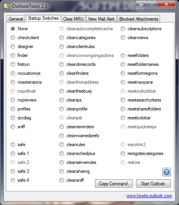The image size is (179, 205).
Task: Open the New Mail Alert tab
Action: click(102, 19)
